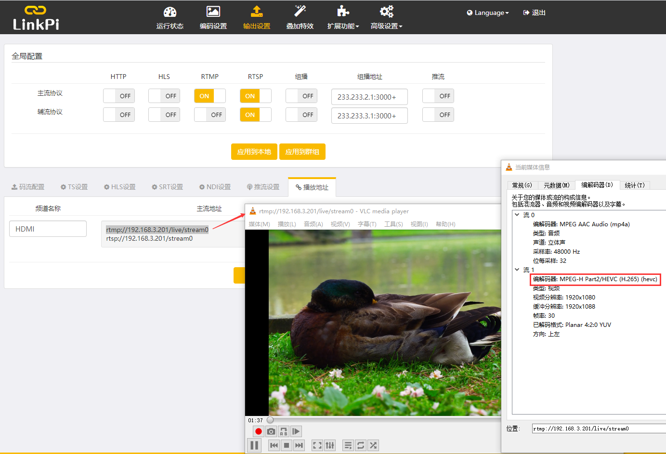
Task: Open VLC's extended settings equalizer icon
Action: [x=330, y=445]
